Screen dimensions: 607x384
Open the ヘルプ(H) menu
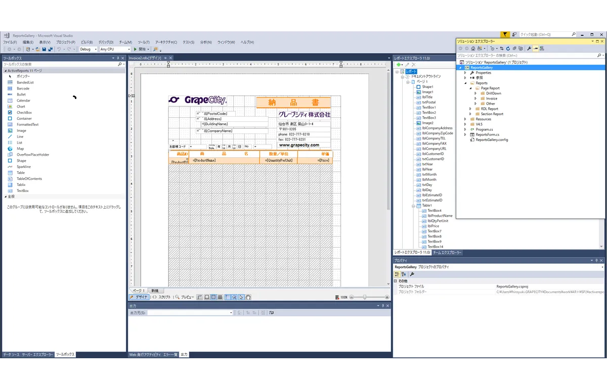click(x=248, y=42)
